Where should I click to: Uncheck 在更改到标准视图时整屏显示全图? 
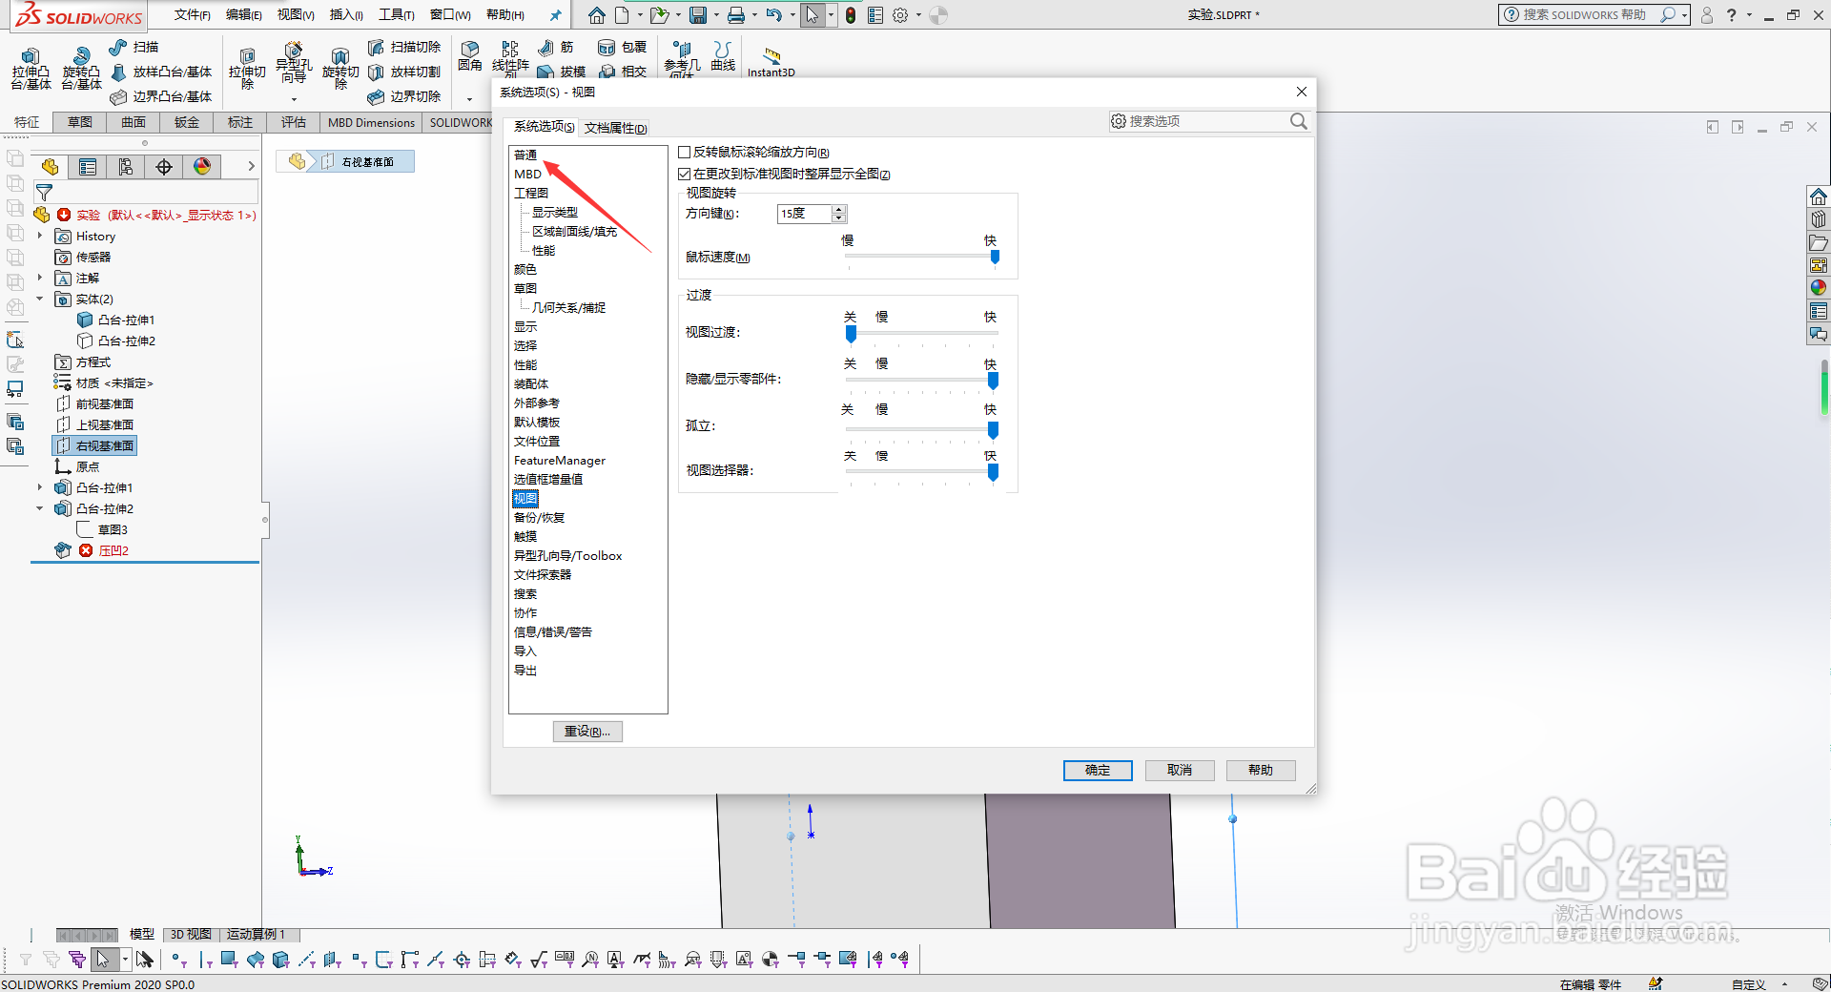click(684, 174)
